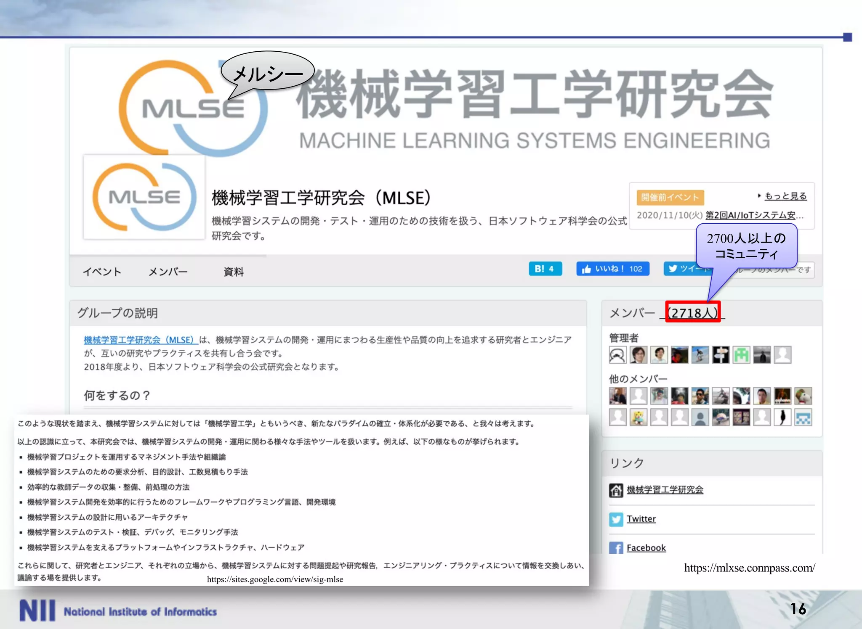Click the last default 管理者 avatar

(782, 355)
